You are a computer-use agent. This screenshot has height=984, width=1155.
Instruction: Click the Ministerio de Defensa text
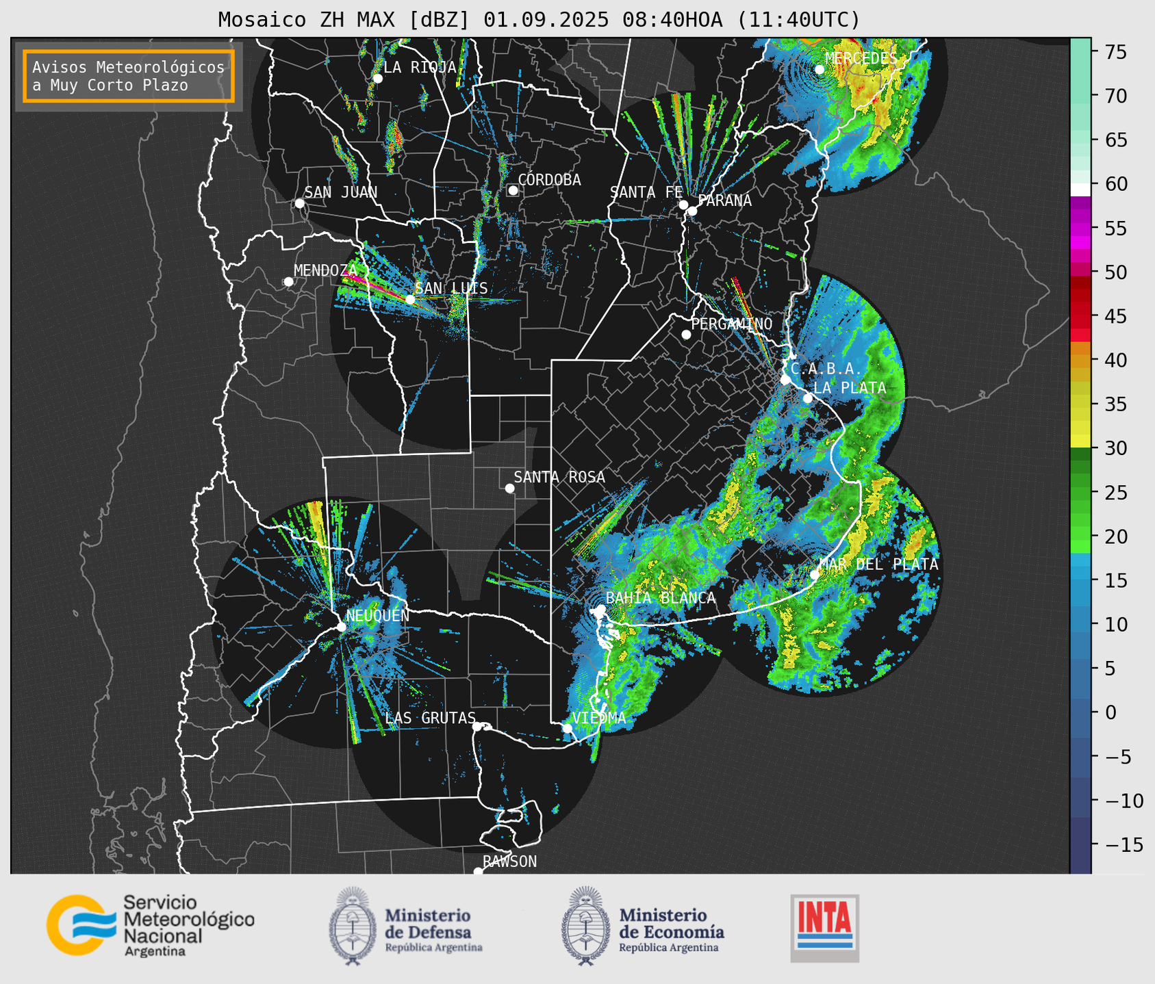coord(434,929)
